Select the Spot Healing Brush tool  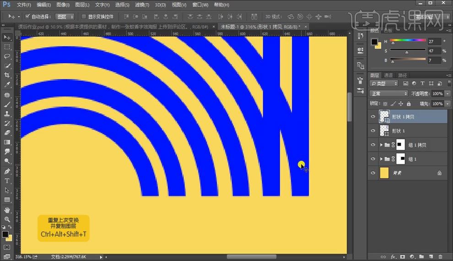coord(7,95)
